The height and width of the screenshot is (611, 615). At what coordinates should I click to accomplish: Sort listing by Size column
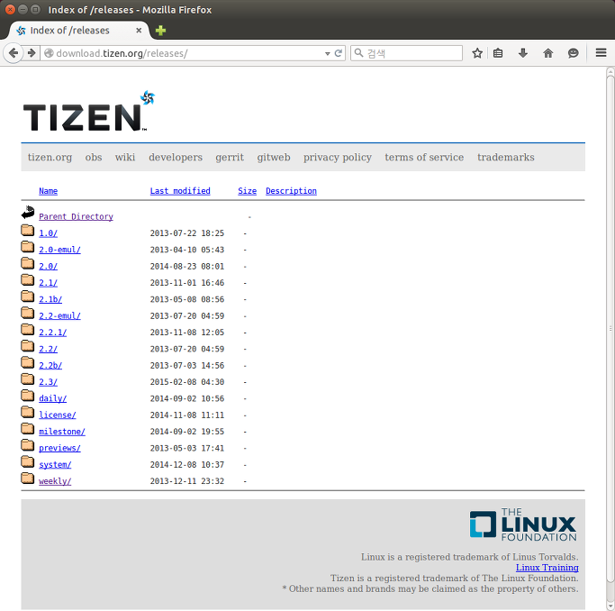coord(247,191)
